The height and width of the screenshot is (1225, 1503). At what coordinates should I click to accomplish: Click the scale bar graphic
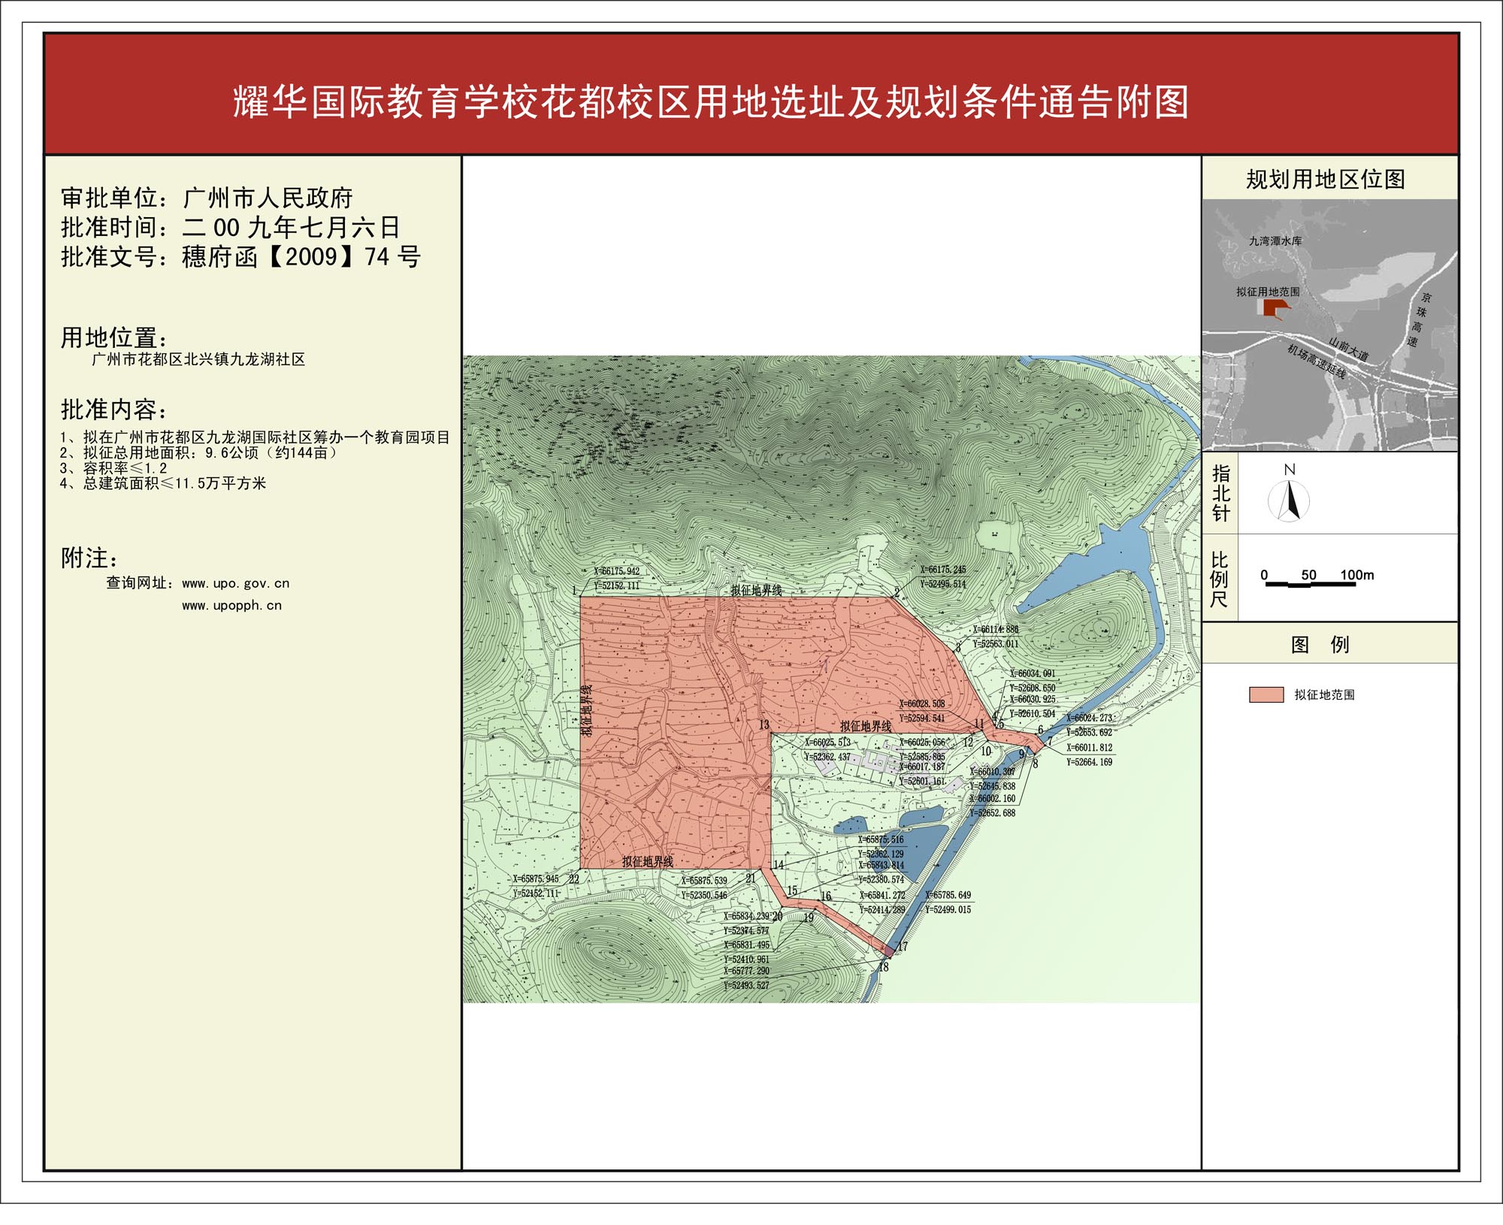point(1311,584)
